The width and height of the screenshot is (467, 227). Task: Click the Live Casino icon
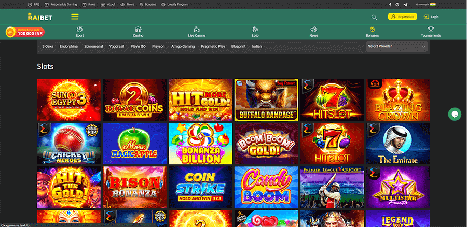pyautogui.click(x=197, y=30)
